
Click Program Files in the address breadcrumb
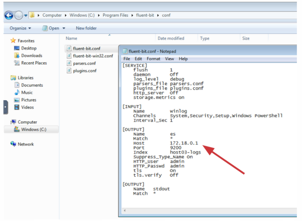tap(115, 15)
